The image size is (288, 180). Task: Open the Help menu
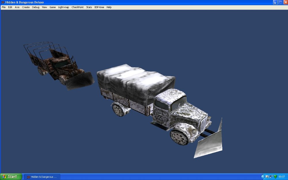109,7
